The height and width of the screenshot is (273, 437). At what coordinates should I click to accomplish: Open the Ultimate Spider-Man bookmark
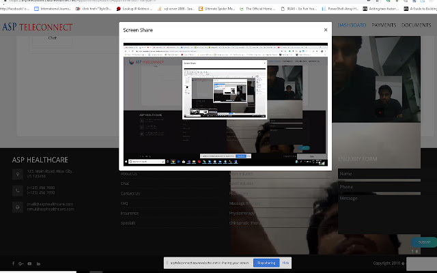click(x=217, y=9)
